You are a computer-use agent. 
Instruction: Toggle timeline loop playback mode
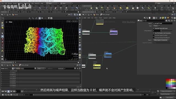pos(9,95)
